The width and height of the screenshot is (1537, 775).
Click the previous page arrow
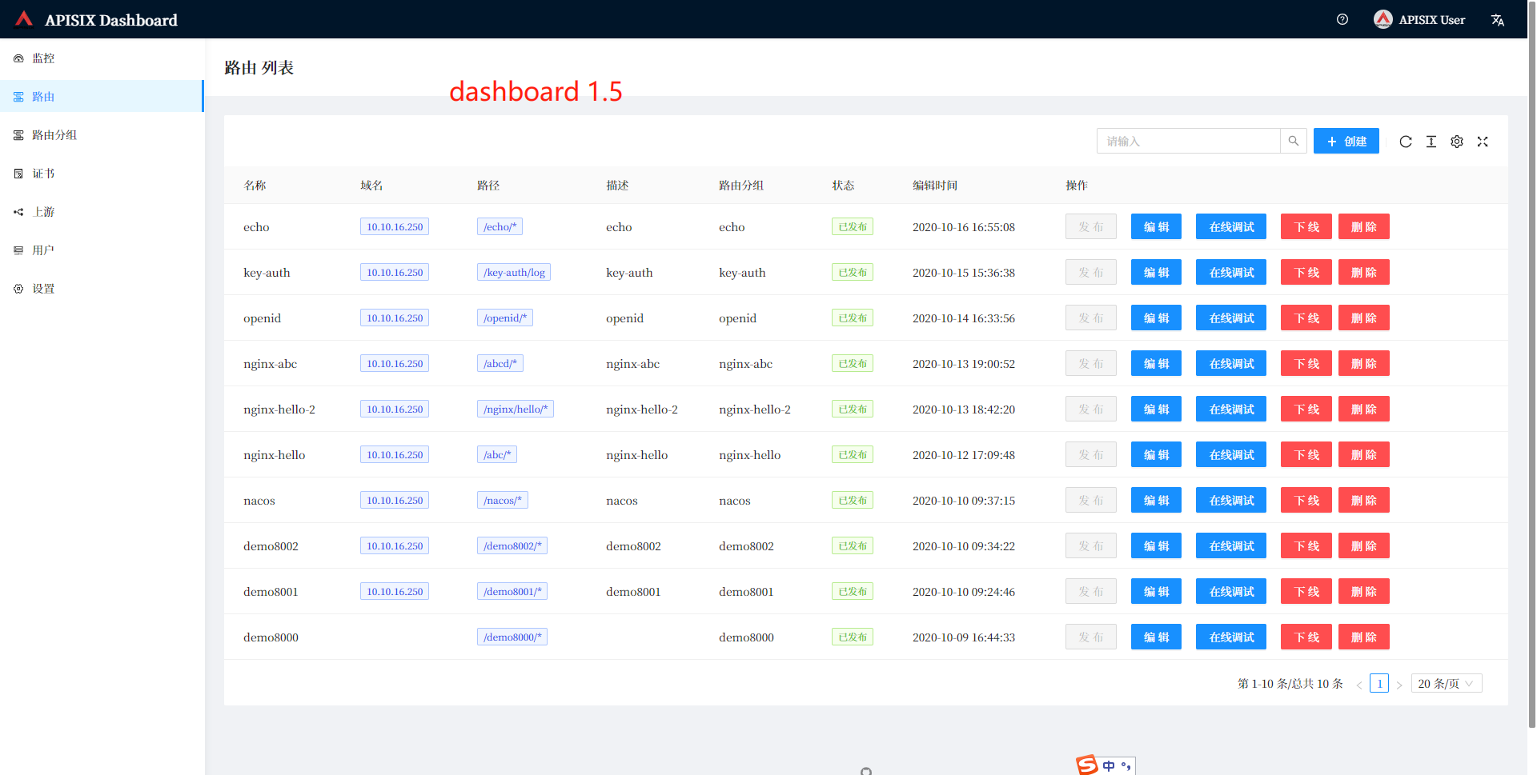[1359, 685]
